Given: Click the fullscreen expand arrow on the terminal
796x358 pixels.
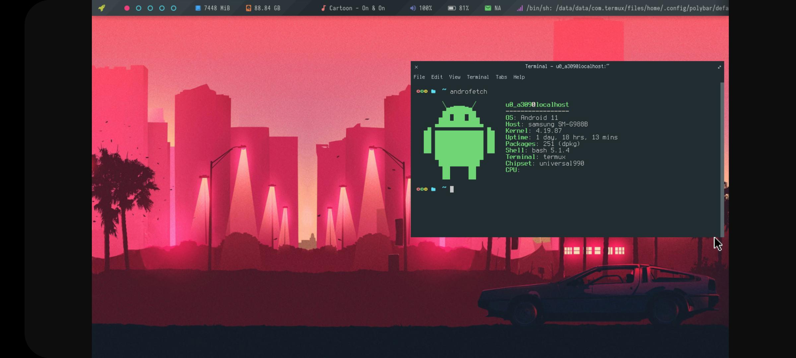Looking at the screenshot, I should tap(719, 67).
